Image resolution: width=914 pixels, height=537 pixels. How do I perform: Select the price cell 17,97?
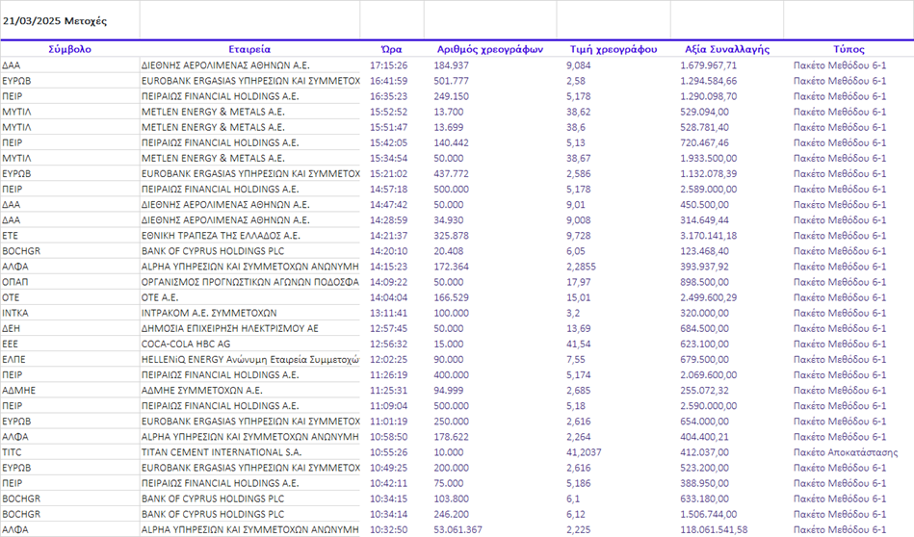(x=578, y=282)
